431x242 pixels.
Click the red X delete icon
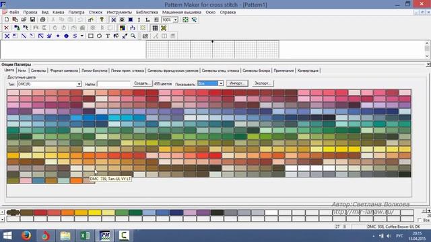pyautogui.click(x=7, y=28)
